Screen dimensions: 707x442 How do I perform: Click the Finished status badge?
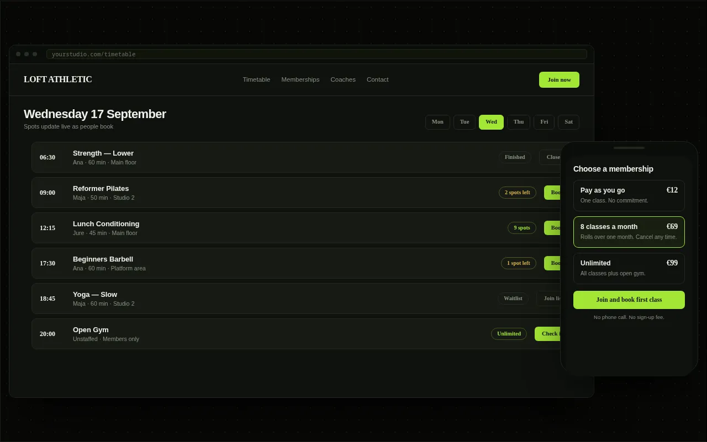coord(515,157)
